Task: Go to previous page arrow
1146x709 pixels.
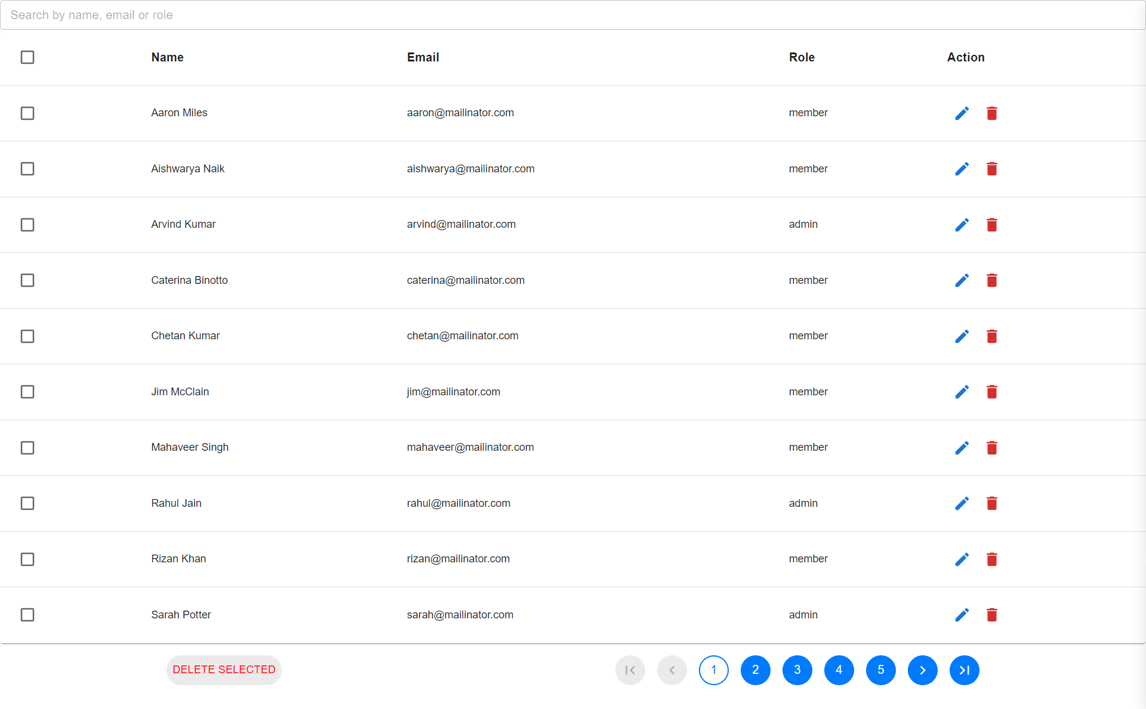Action: (x=671, y=670)
